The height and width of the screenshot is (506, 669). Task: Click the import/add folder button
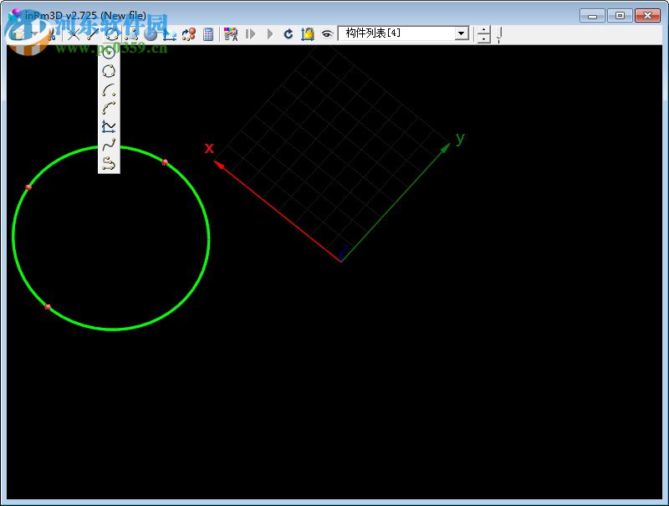pyautogui.click(x=308, y=34)
